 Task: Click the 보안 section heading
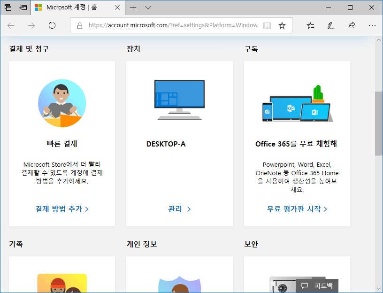[251, 244]
